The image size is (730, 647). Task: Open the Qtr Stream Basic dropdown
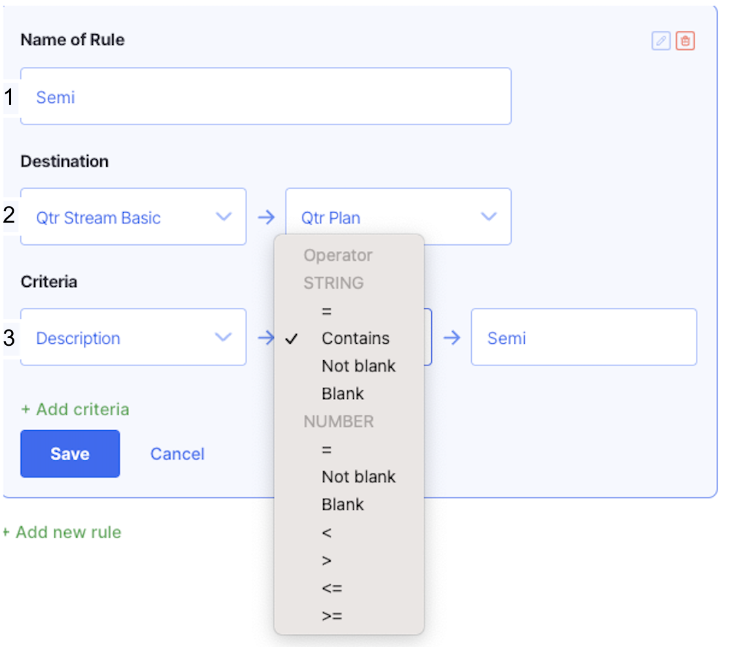(134, 217)
